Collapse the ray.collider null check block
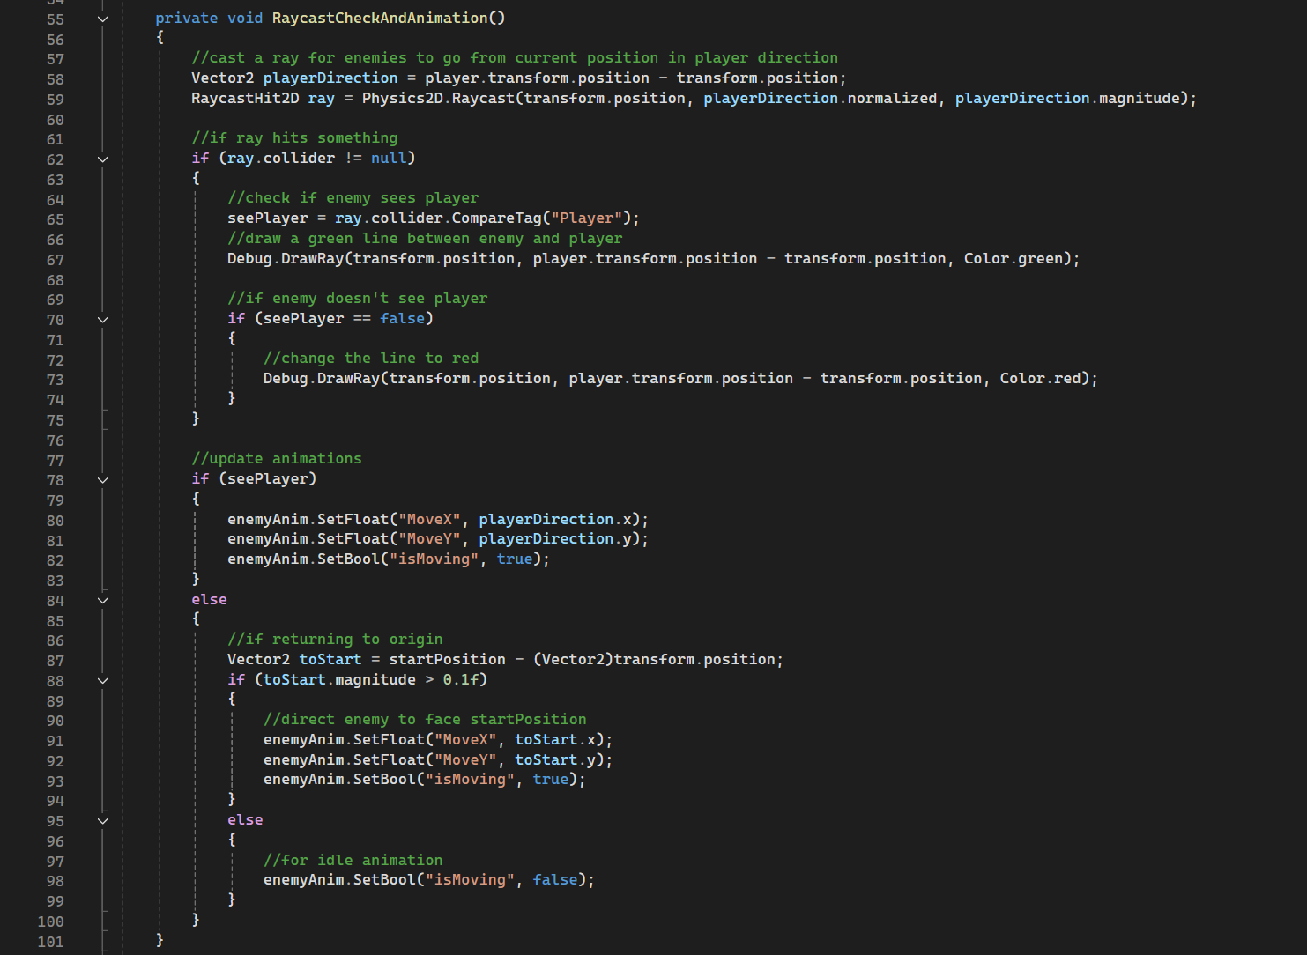 [x=103, y=159]
